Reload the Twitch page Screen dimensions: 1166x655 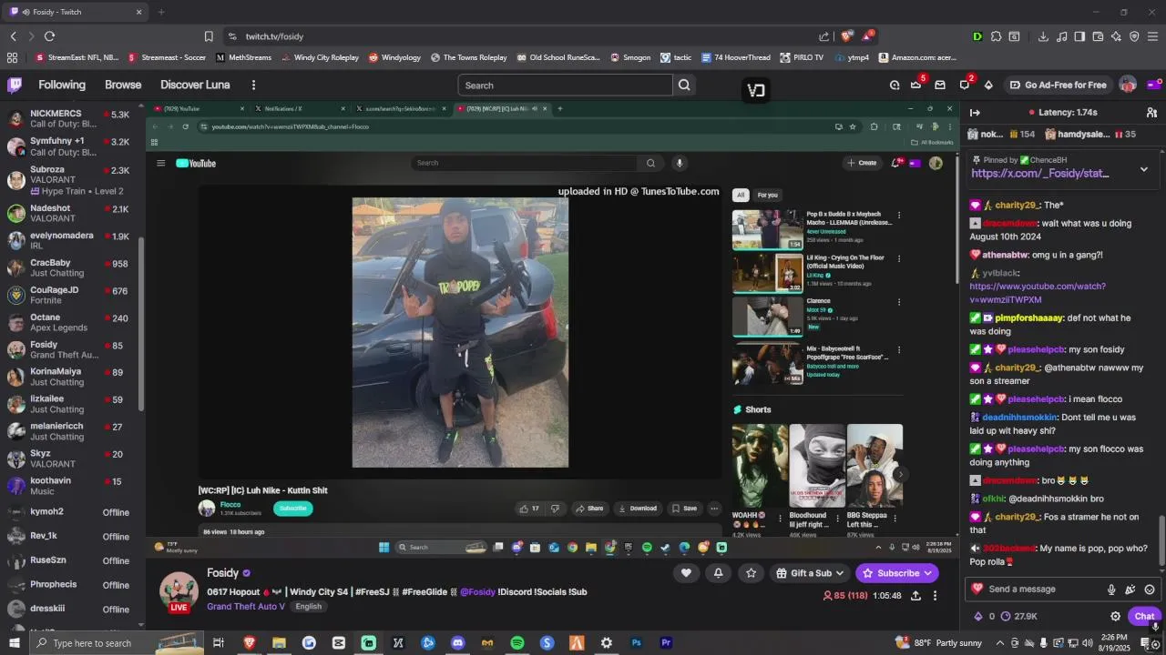click(x=49, y=36)
